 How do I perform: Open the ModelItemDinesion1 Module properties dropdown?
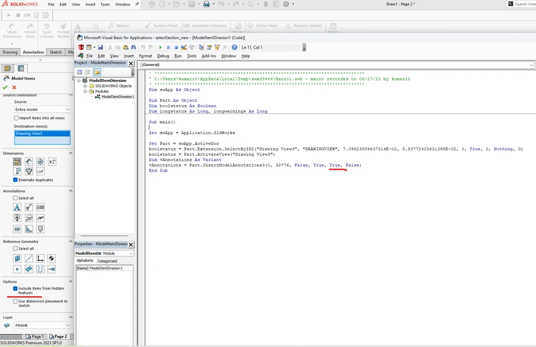tap(104, 253)
